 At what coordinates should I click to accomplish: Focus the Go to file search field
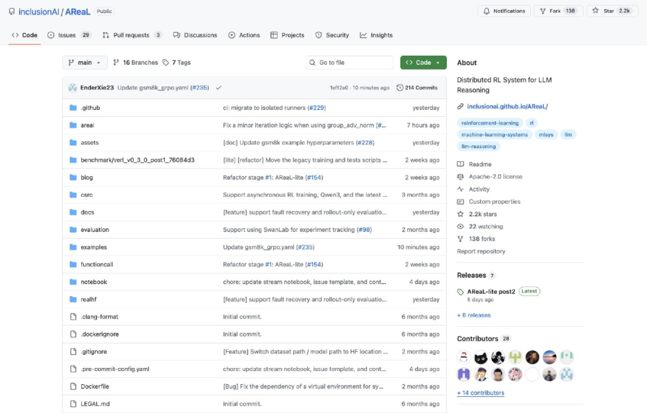click(x=349, y=62)
